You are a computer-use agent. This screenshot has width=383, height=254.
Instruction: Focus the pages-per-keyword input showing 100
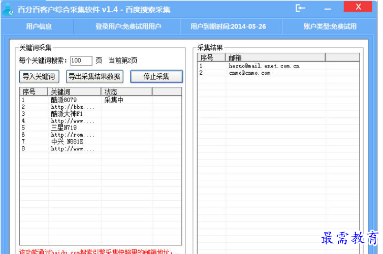81,60
